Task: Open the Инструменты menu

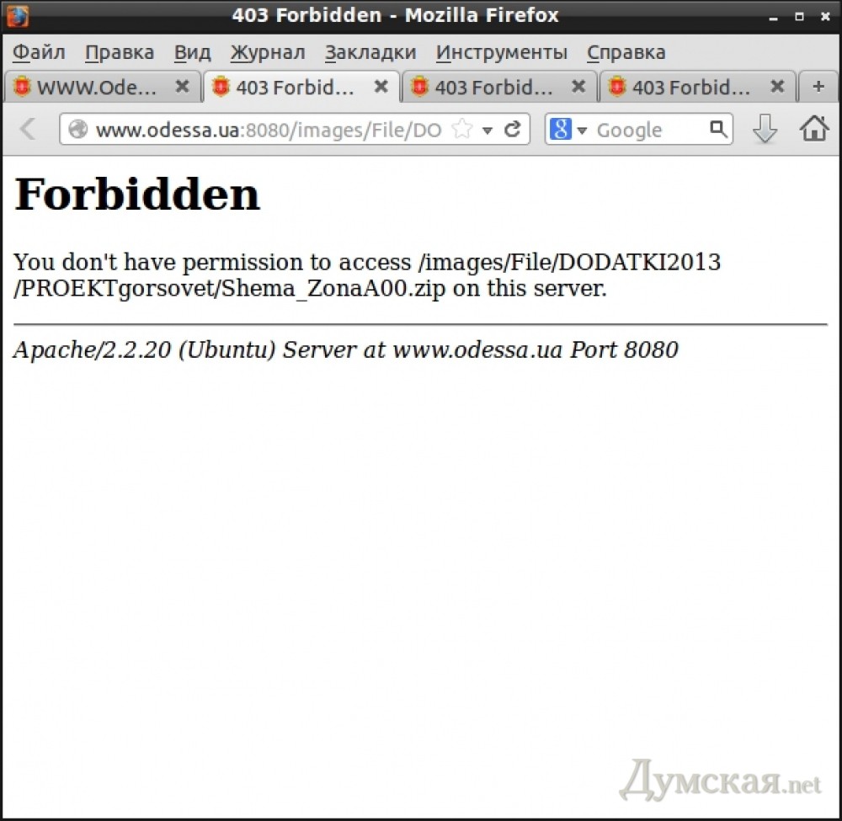Action: (502, 52)
